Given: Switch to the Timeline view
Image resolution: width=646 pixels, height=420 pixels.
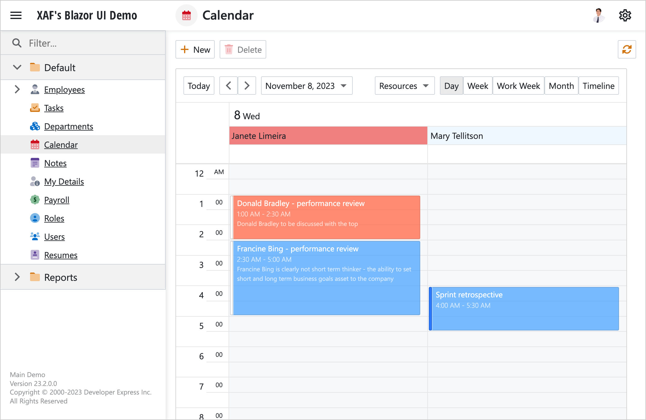Looking at the screenshot, I should pyautogui.click(x=598, y=86).
